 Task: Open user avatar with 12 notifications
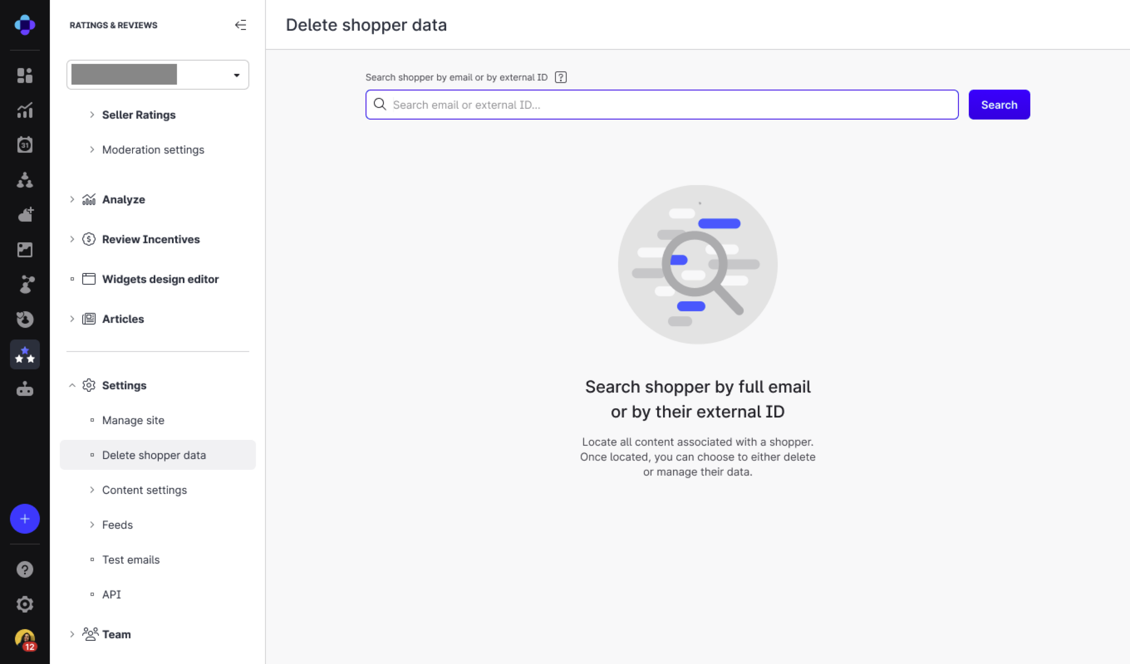point(25,639)
